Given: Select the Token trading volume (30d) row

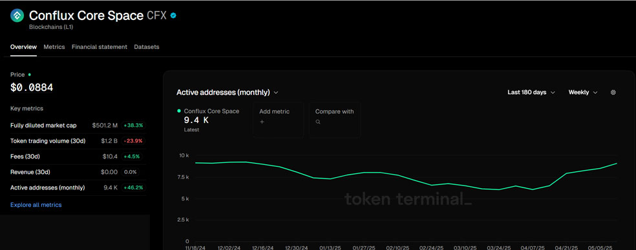Looking at the screenshot, I should (x=78, y=140).
